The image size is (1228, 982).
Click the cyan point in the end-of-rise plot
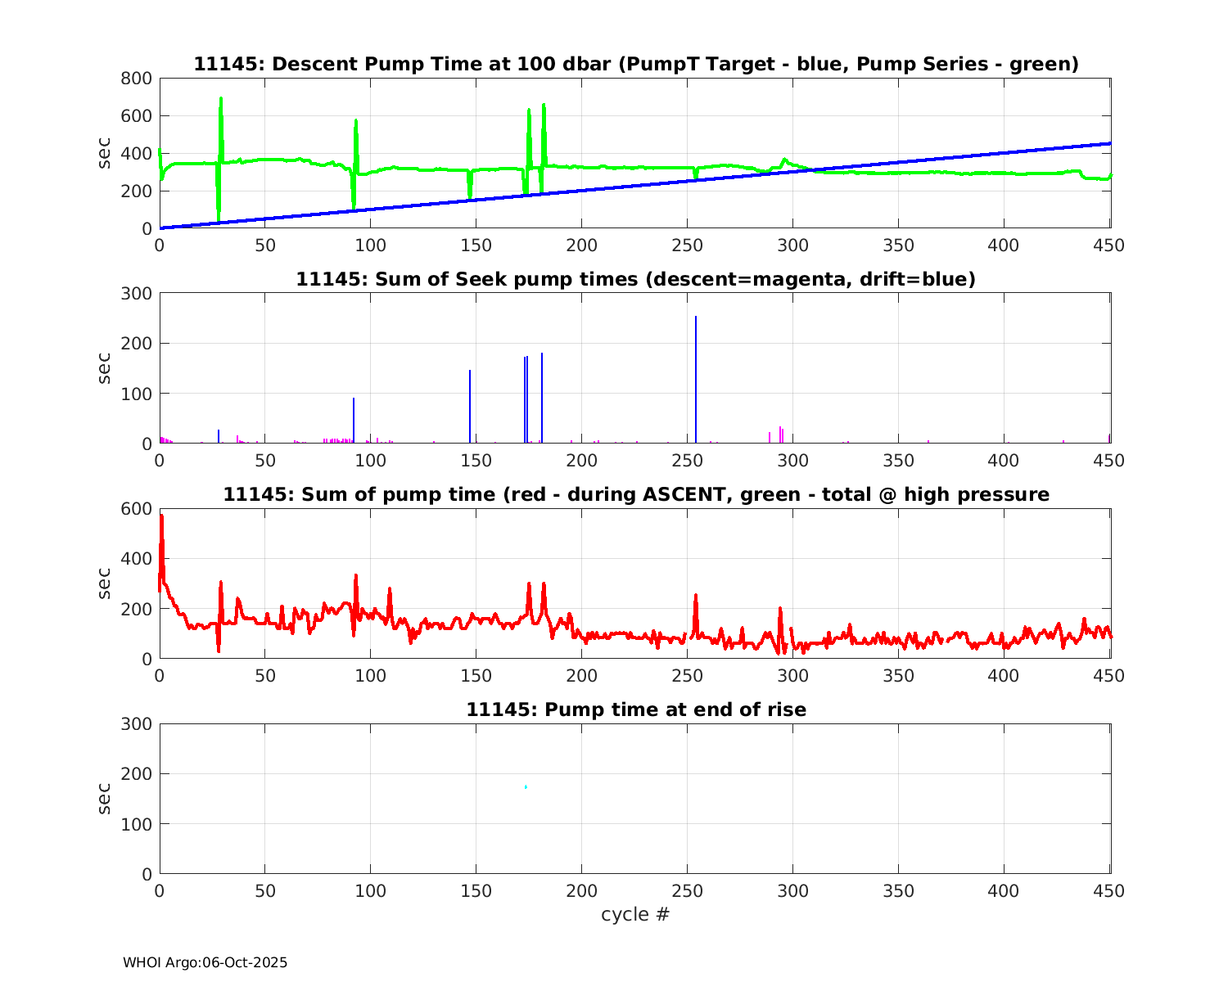click(x=526, y=787)
